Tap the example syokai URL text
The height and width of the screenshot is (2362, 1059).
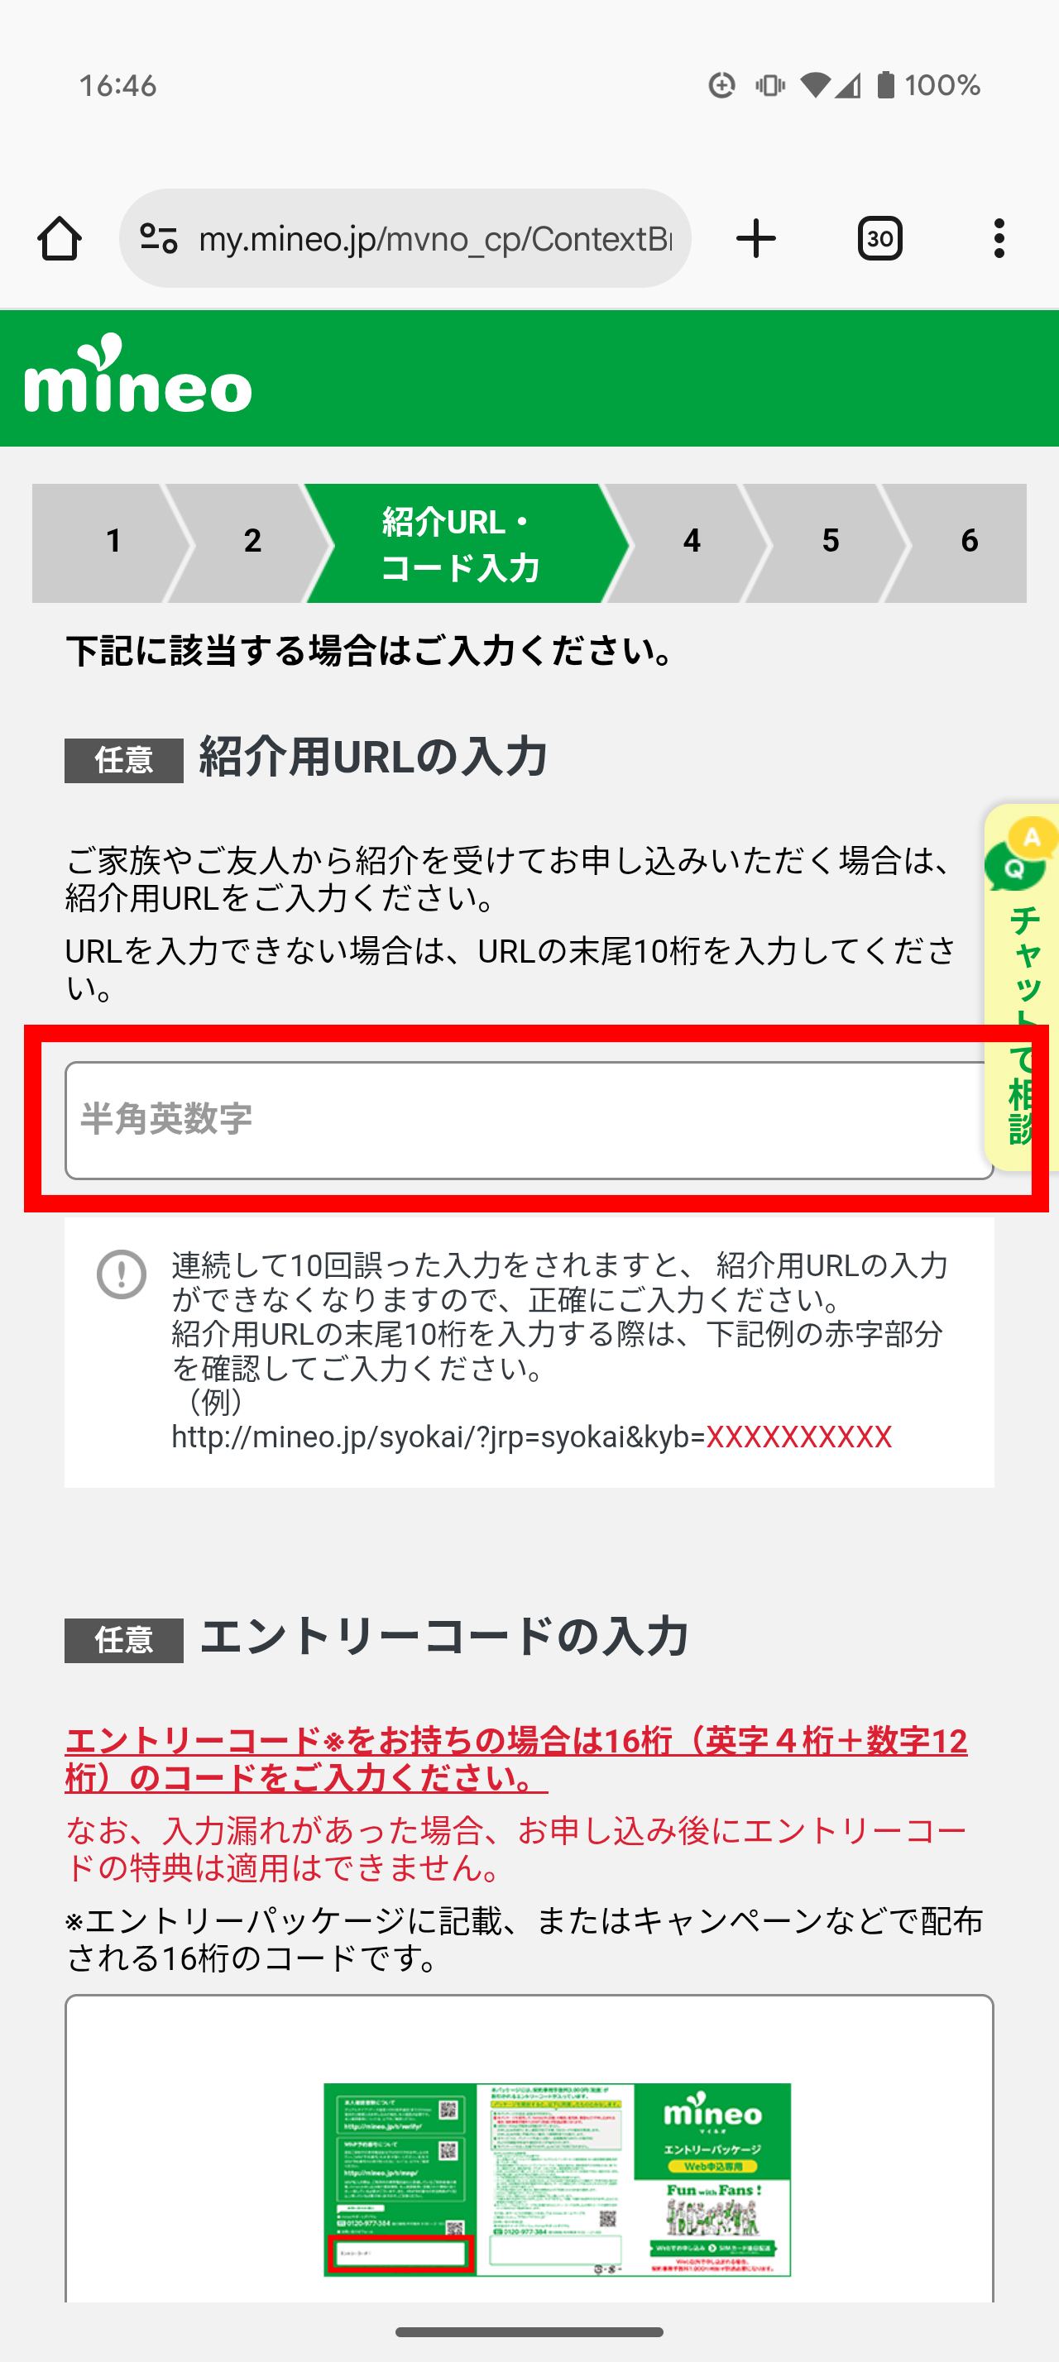click(x=532, y=1436)
